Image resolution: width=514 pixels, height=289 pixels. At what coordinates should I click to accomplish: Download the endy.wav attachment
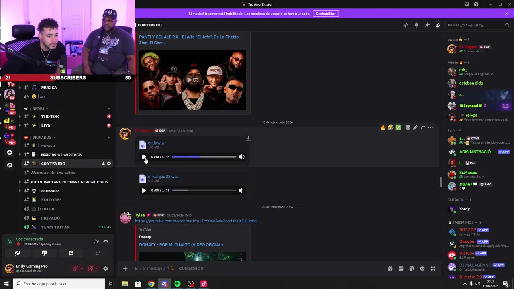[248, 138]
